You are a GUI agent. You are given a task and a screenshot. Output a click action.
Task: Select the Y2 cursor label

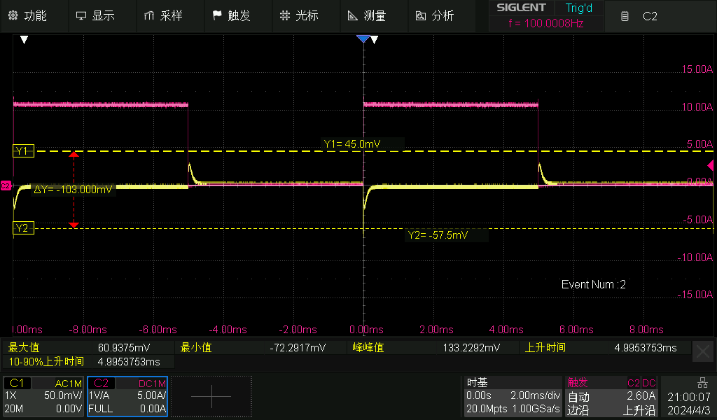(x=23, y=228)
